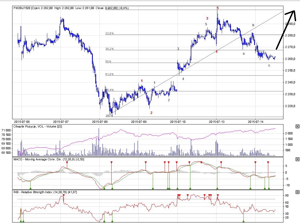Click the 80 value on RSI axis
Screen dimensions: 300x223
[287, 195]
